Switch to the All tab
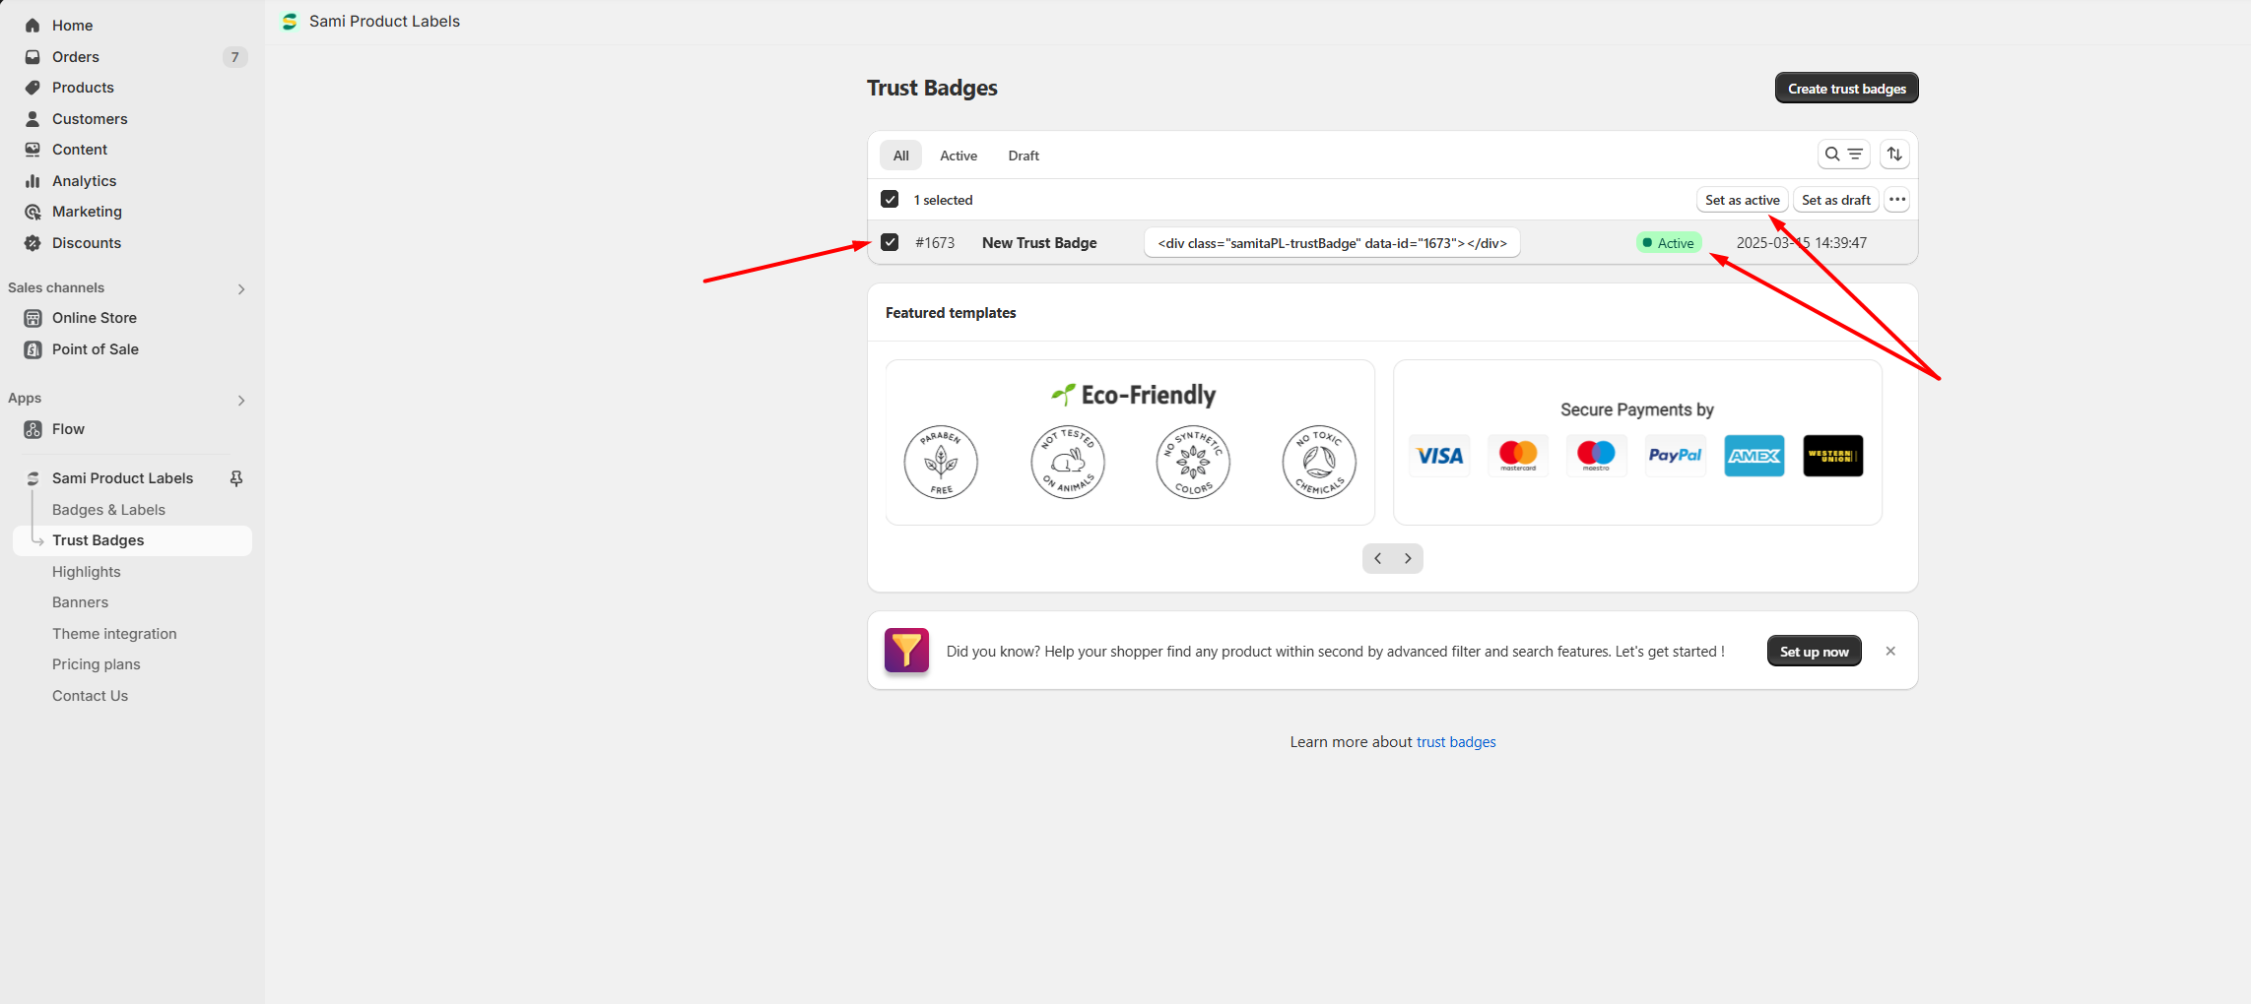Screen dimensions: 2251x1004 pos(901,156)
